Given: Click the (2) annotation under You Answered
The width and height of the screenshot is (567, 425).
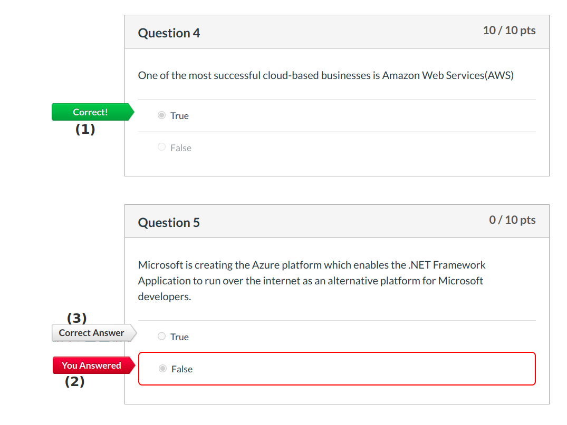Looking at the screenshot, I should click(74, 382).
